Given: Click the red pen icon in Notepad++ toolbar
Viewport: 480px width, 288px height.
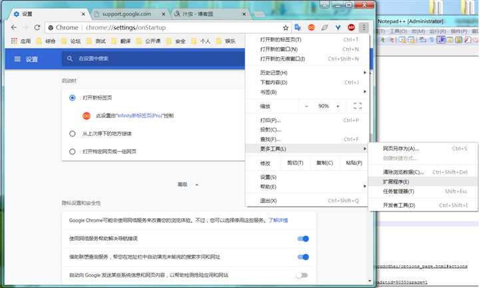Looking at the screenshot, I should 467,40.
